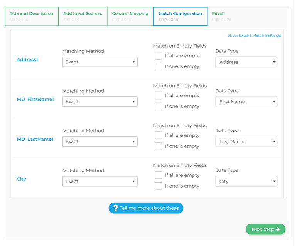Open the Address data type dropdown
The width and height of the screenshot is (295, 246).
click(246, 62)
